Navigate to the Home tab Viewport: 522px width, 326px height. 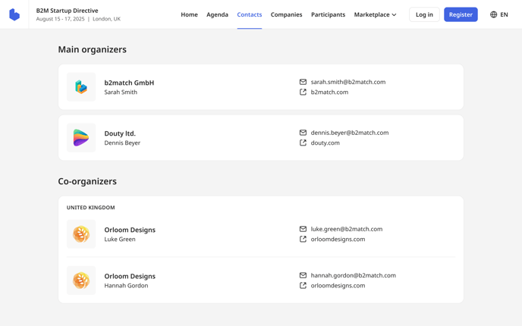pos(189,14)
